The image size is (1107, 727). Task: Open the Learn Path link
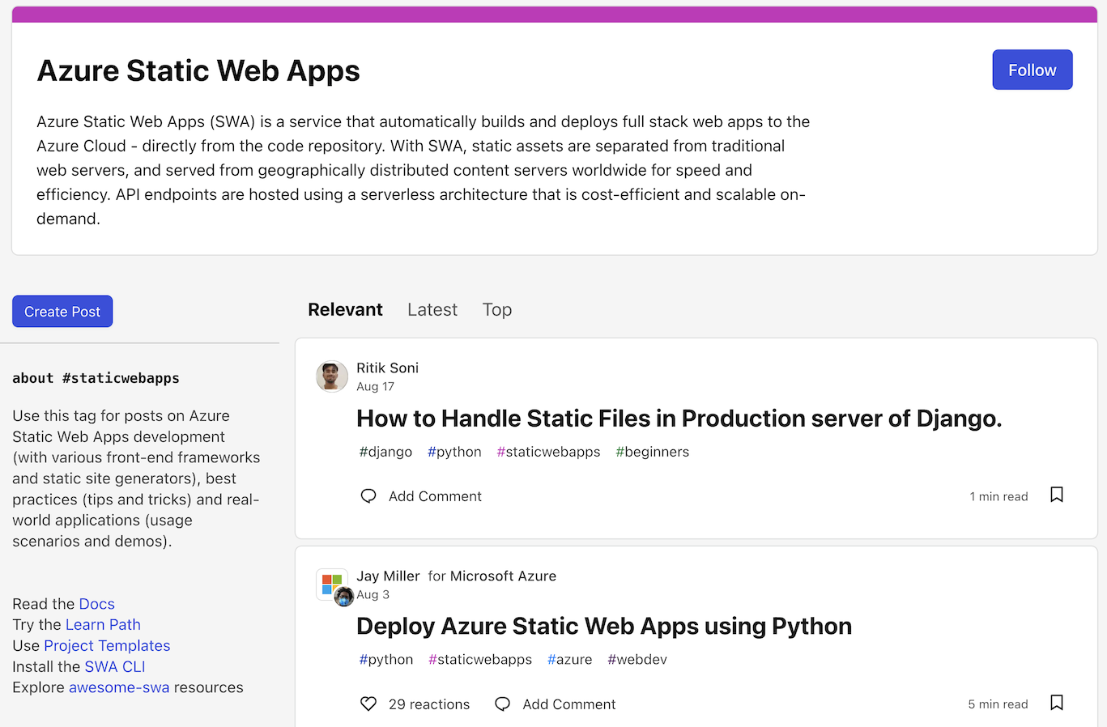[x=103, y=625]
